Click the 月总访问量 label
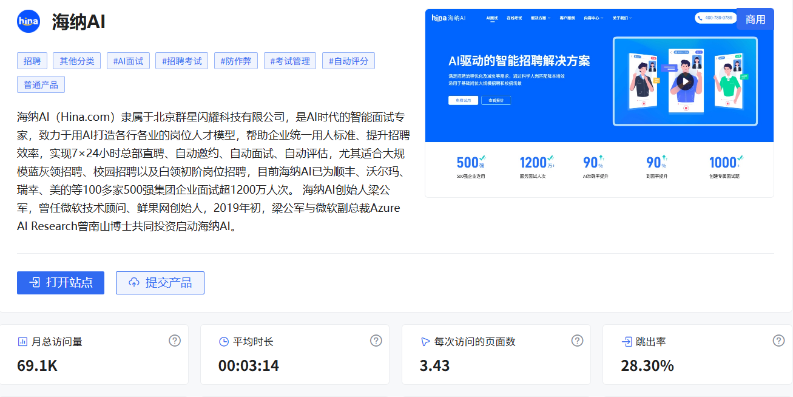 pos(56,342)
